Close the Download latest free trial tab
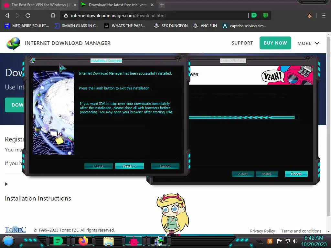Viewport: 331px width, 248px height. (x=152, y=5)
